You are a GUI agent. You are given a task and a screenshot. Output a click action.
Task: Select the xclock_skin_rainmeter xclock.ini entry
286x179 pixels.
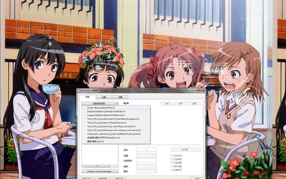point(116,134)
